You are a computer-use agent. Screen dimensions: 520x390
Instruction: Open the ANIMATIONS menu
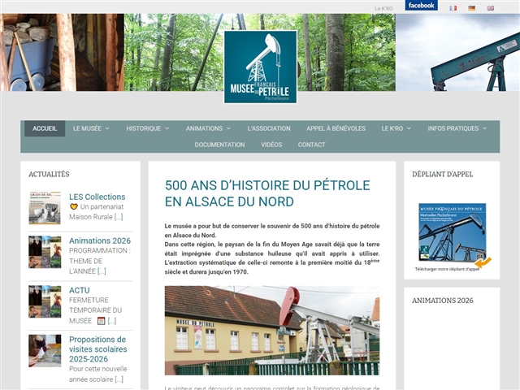coord(204,128)
